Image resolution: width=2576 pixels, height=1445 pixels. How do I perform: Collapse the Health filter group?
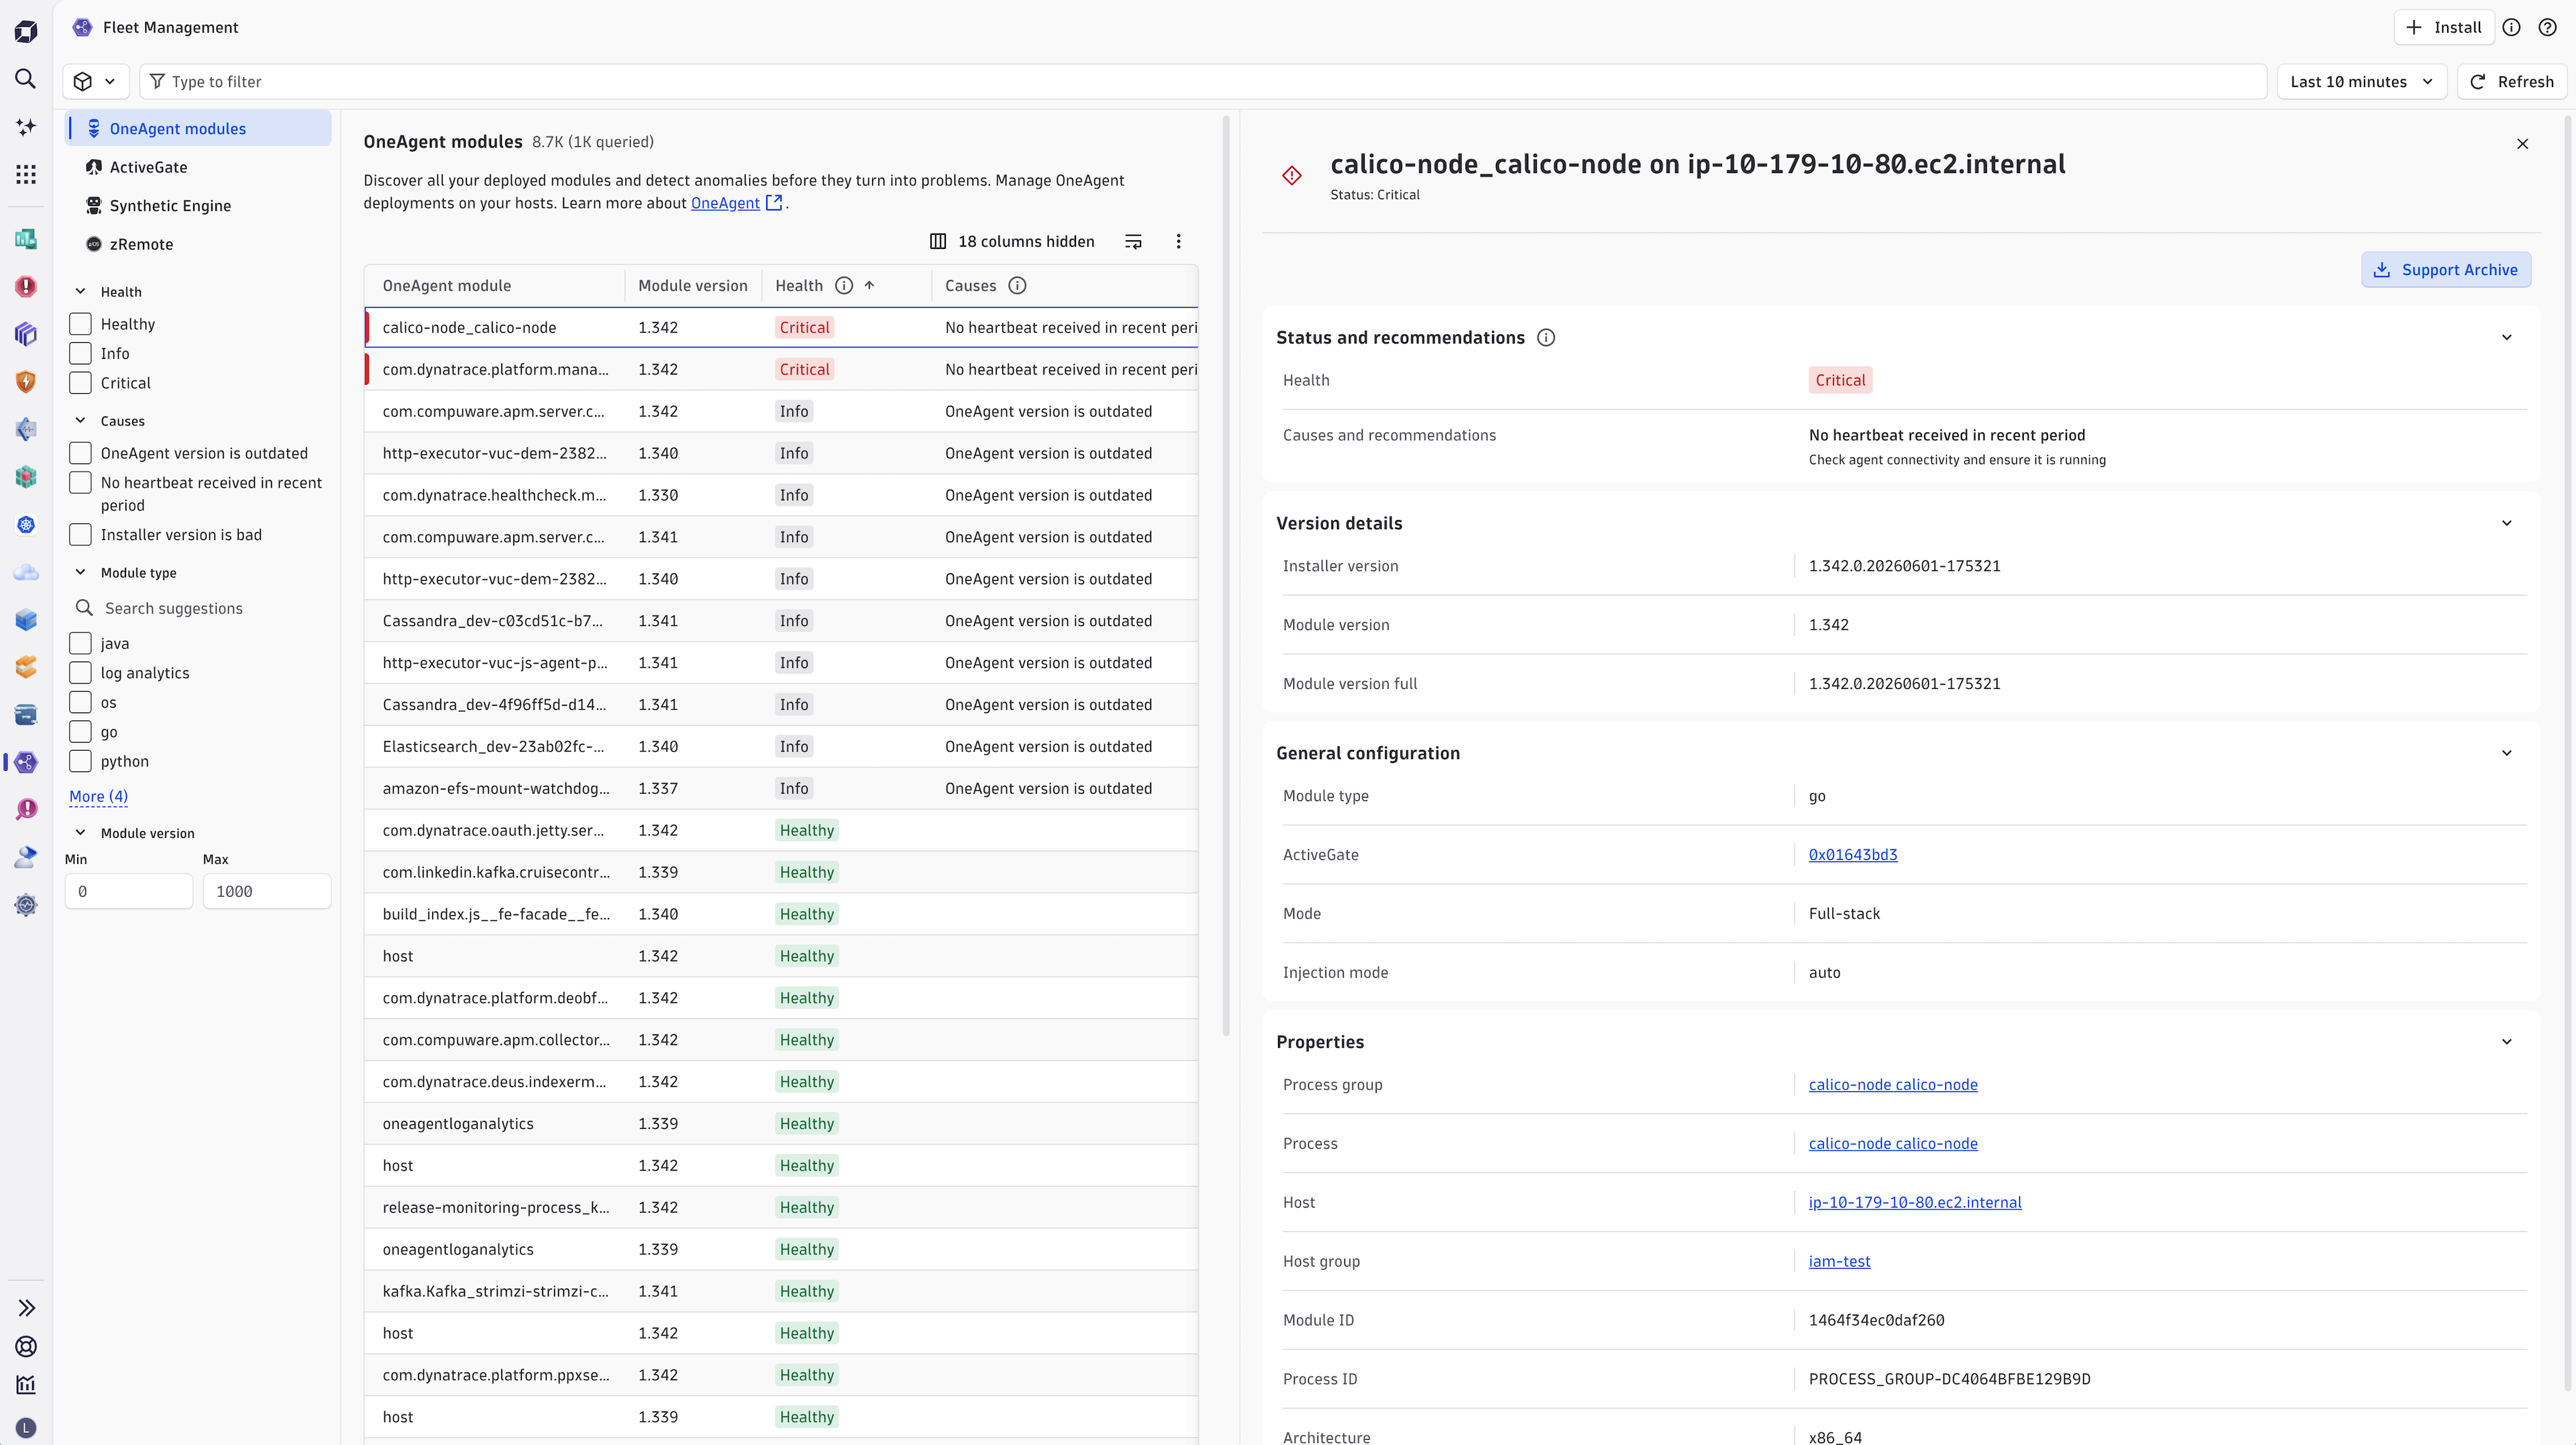81,292
